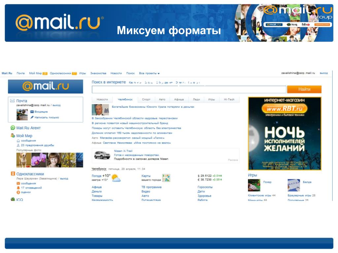Image resolution: width=338 pixels, height=253 pixels.
Task: Click the оценки orange icon
Action: pos(18,192)
